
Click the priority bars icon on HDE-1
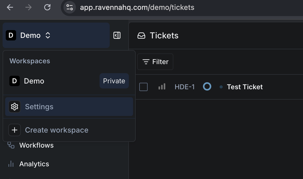(162, 87)
